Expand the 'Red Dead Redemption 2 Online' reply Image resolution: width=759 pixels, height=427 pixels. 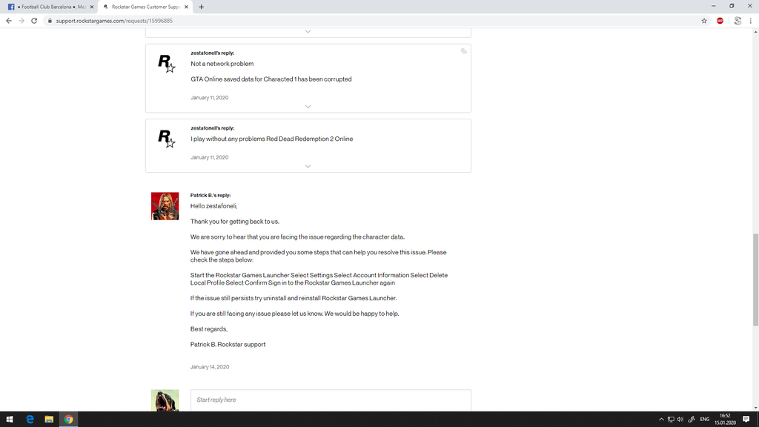coord(308,166)
